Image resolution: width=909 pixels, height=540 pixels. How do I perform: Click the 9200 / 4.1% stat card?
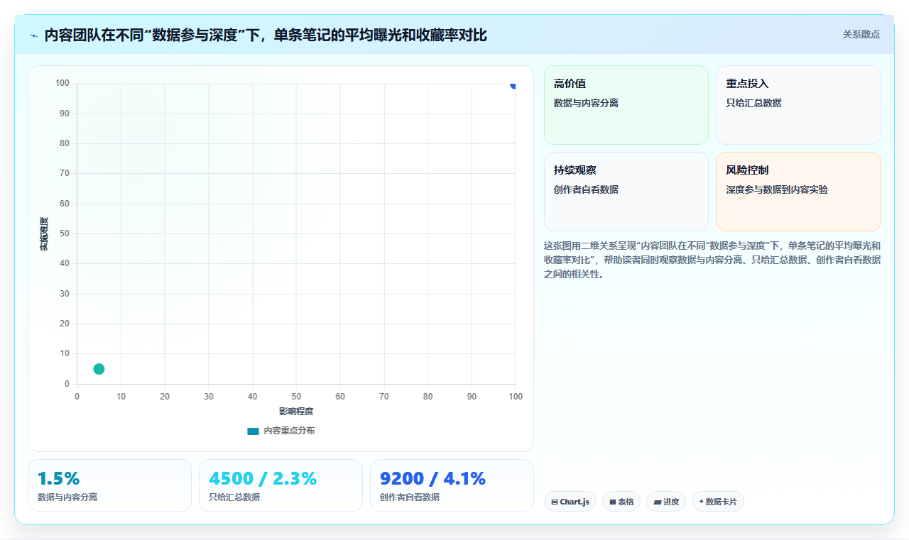(x=452, y=485)
